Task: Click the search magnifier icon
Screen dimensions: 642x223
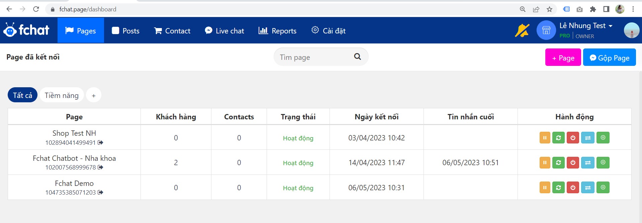Action: coord(357,57)
